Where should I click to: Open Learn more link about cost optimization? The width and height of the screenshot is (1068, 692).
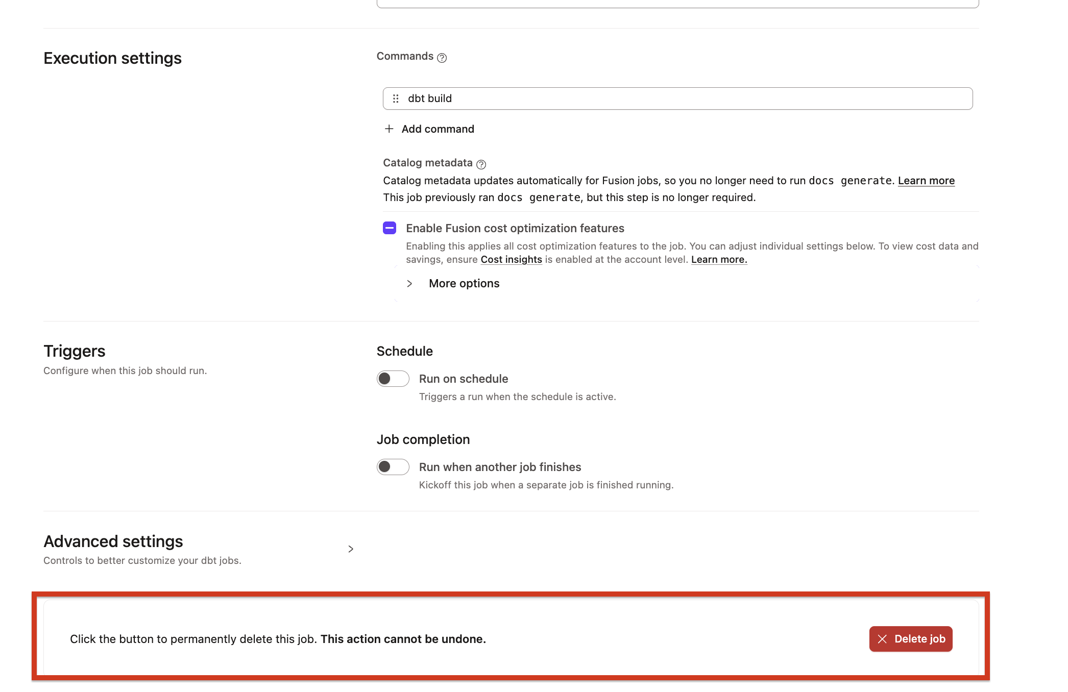pyautogui.click(x=719, y=259)
